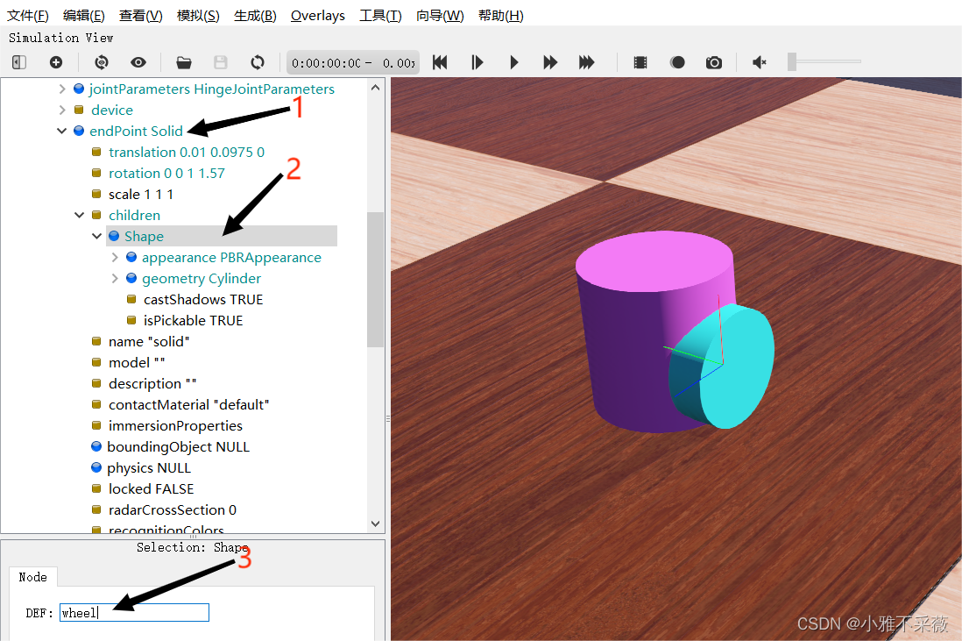Viewport: 962px width, 641px height.
Task: Run simulation in fastest mode
Action: 586,62
